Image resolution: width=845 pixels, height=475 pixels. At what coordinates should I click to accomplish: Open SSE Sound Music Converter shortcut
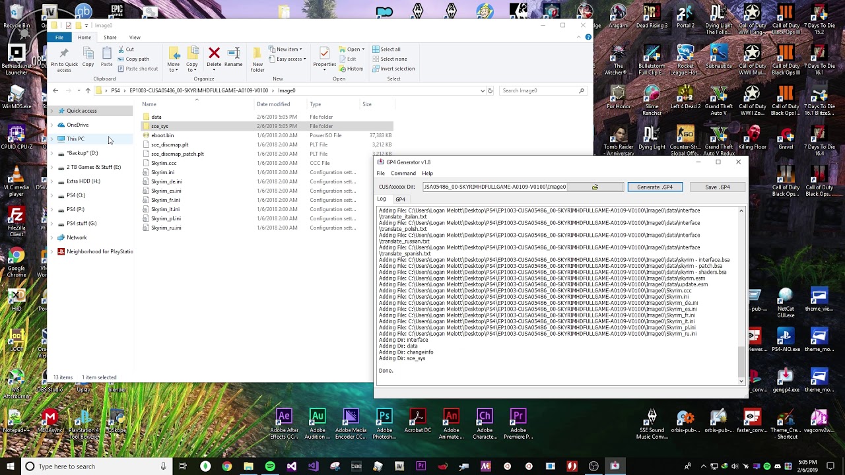[x=651, y=424]
